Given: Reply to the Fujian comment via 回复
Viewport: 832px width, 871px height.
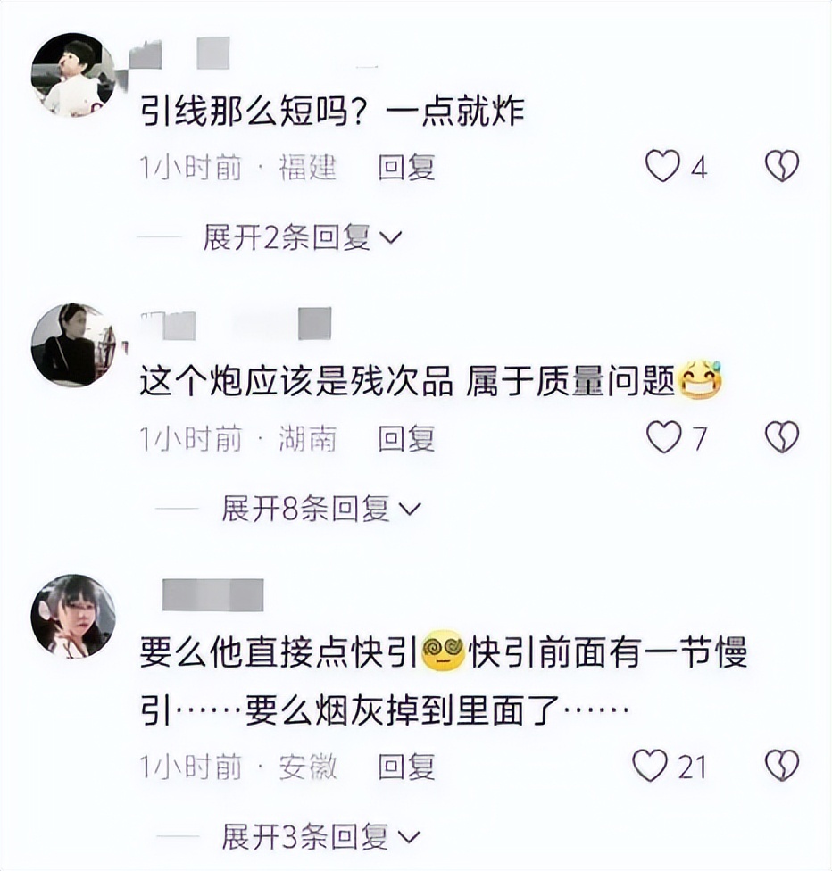Looking at the screenshot, I should click(x=406, y=167).
